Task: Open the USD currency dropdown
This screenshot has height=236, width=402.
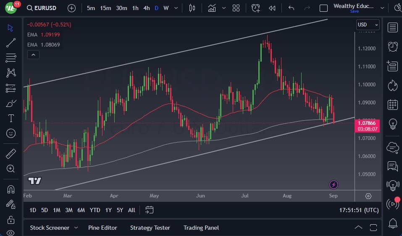Action: 368,25
